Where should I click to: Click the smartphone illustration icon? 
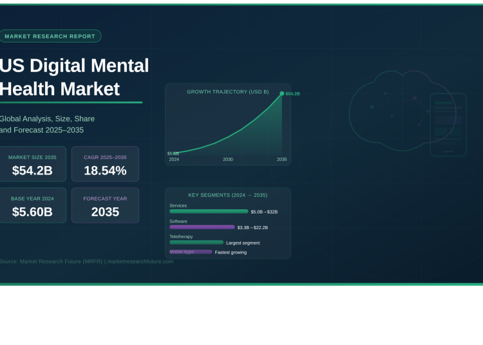(x=448, y=124)
